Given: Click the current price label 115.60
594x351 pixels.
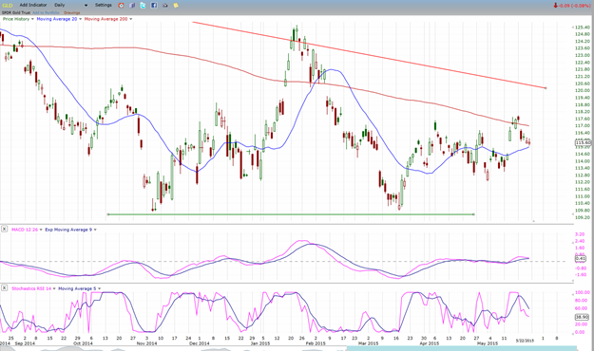Looking at the screenshot, I should [x=584, y=142].
